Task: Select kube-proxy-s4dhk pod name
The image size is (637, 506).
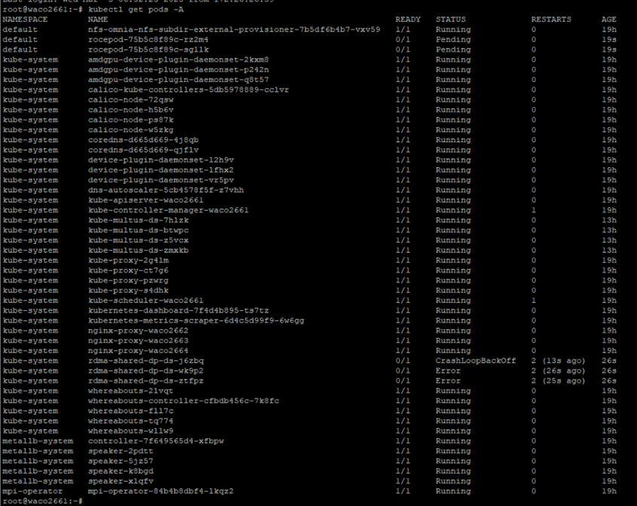Action: tap(128, 291)
